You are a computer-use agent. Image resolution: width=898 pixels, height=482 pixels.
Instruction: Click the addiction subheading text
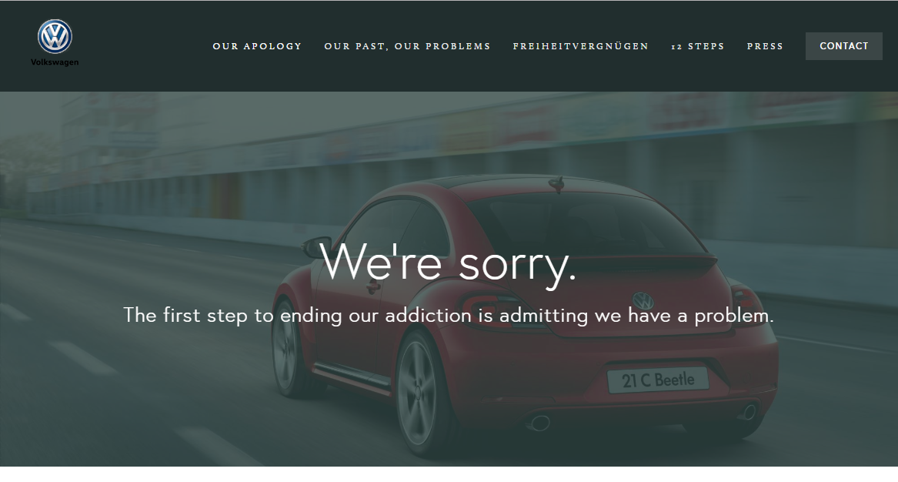(449, 315)
